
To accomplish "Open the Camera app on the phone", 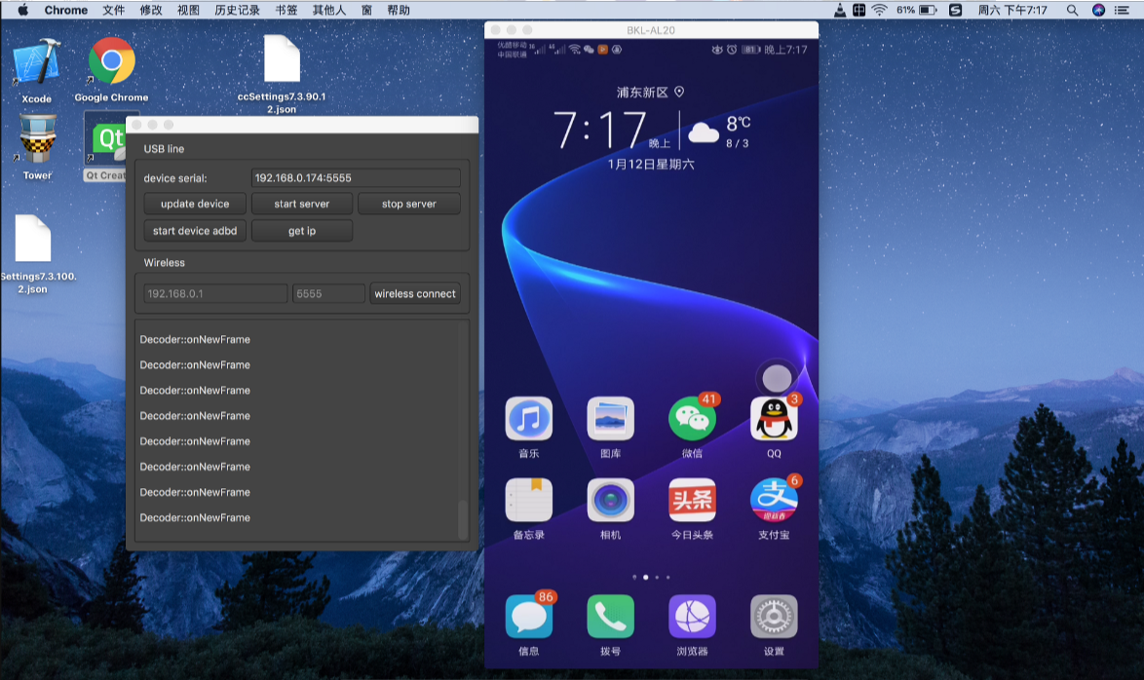I will [611, 501].
